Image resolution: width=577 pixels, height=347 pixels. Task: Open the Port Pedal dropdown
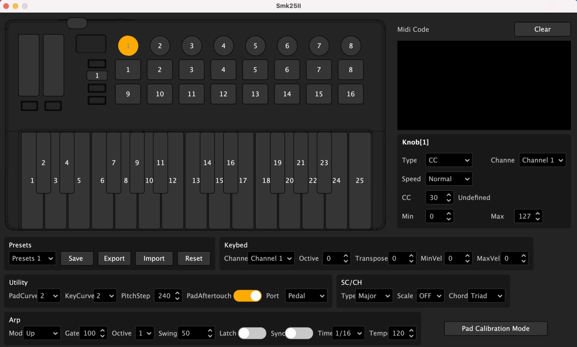click(x=306, y=296)
